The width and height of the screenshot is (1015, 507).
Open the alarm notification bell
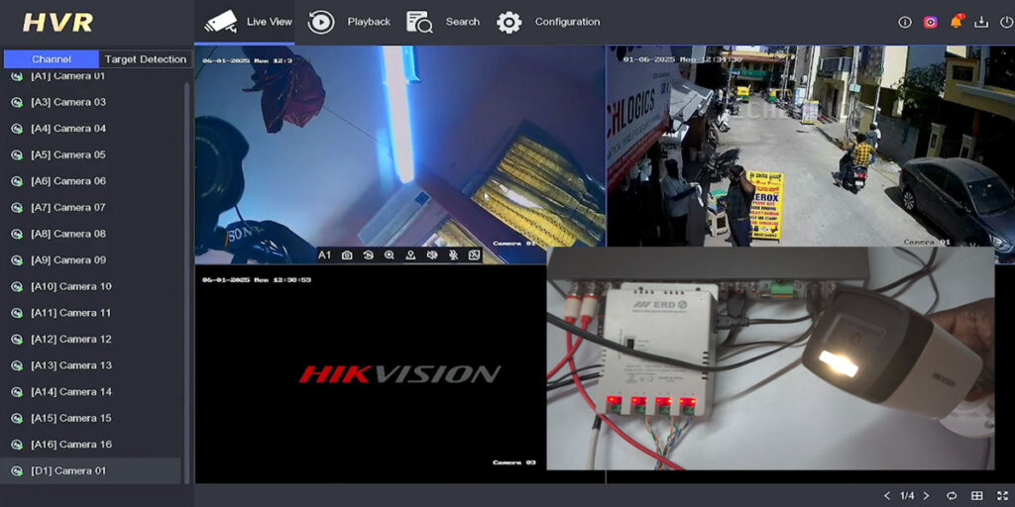point(957,22)
